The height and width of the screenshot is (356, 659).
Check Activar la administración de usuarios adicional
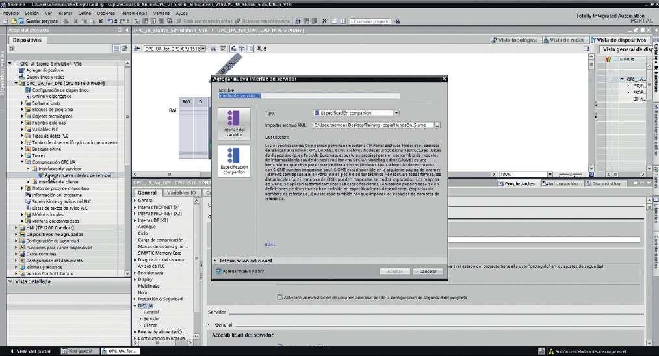pos(280,297)
